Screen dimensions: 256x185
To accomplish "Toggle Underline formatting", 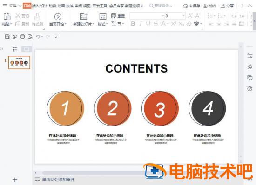I will pos(148,24).
